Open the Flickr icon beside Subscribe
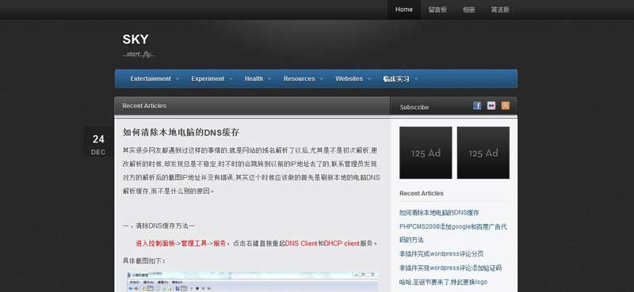 491,106
